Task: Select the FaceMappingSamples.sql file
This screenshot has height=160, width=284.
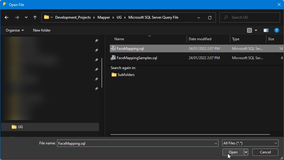Action: click(x=137, y=58)
